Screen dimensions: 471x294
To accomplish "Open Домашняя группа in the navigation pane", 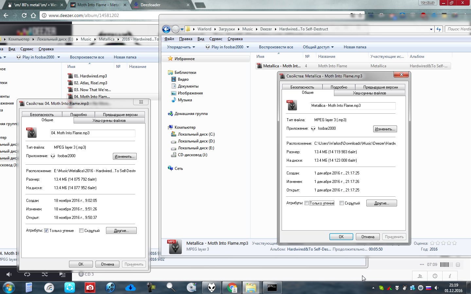I will (x=191, y=114).
